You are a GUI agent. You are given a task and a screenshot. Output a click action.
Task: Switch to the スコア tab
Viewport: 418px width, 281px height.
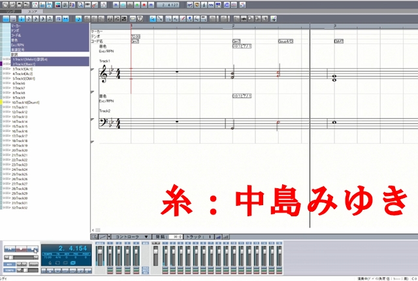[33, 12]
